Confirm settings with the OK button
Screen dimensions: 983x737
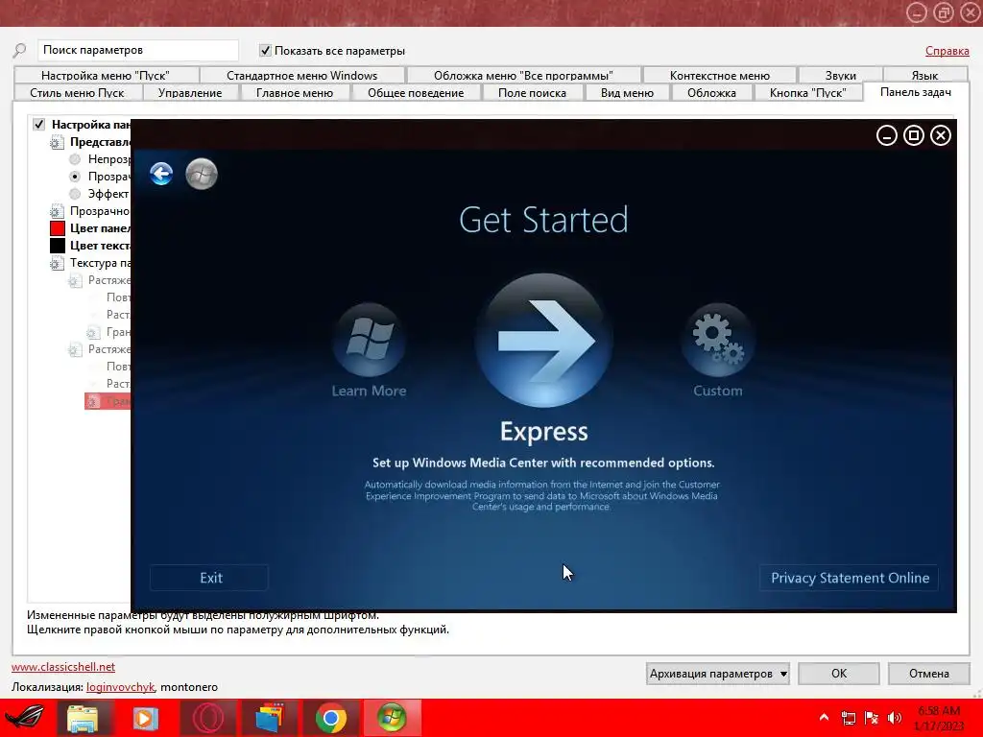point(839,674)
